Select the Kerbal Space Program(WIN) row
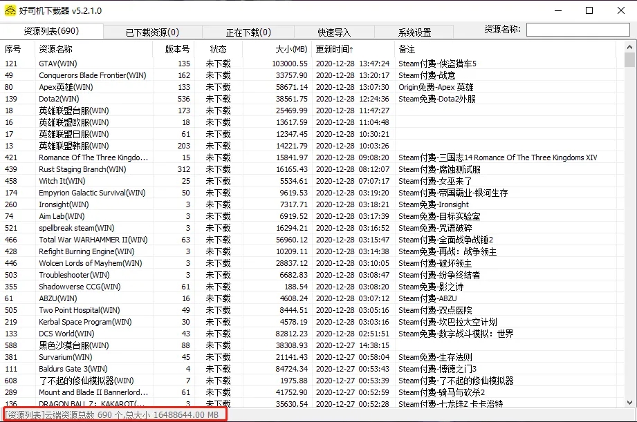The image size is (637, 422). coord(312,323)
